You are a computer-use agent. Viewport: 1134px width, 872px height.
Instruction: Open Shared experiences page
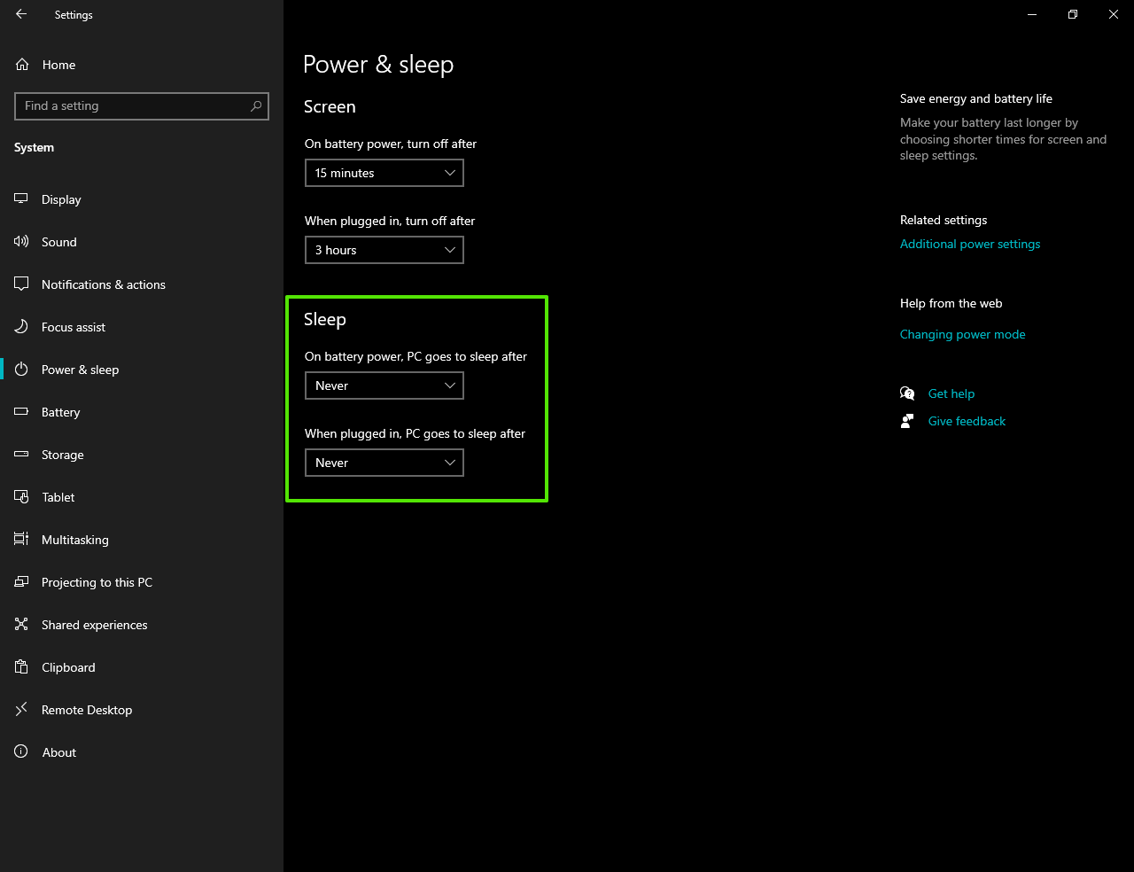pos(142,625)
